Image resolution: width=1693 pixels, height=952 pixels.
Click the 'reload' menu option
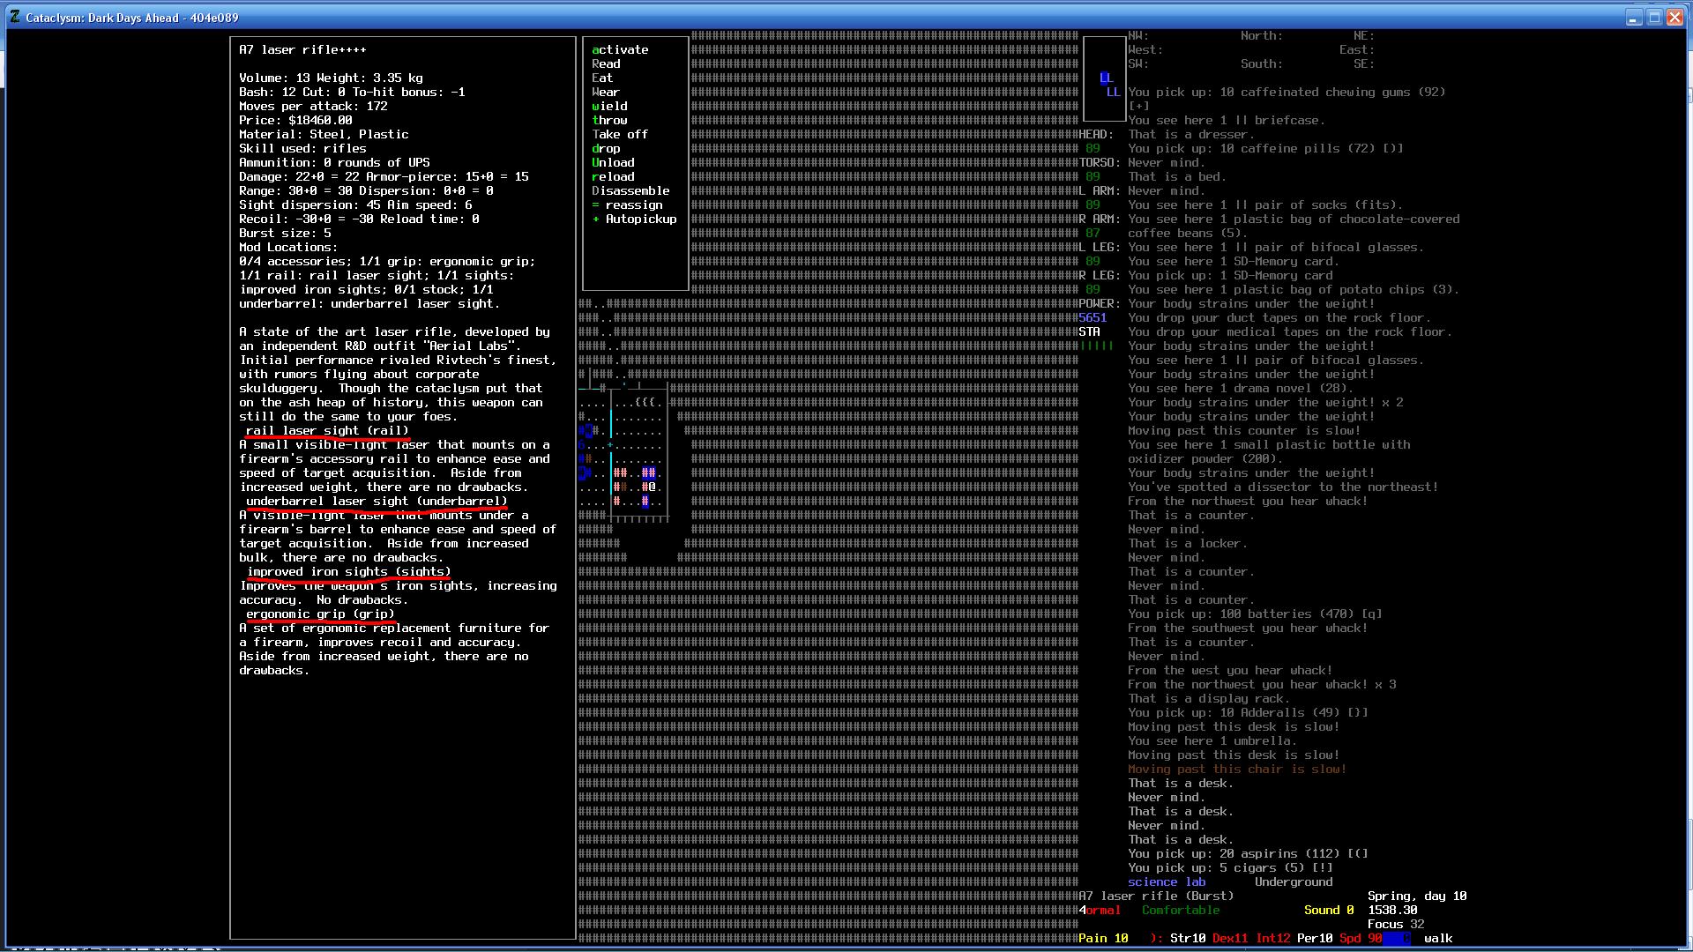[x=613, y=177]
